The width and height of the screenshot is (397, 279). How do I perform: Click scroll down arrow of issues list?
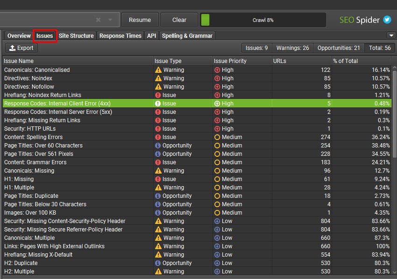coord(395,272)
